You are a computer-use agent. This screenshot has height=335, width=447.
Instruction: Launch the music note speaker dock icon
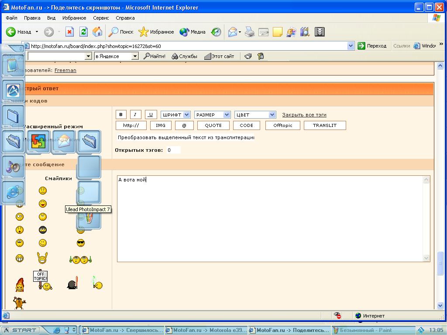point(13,167)
